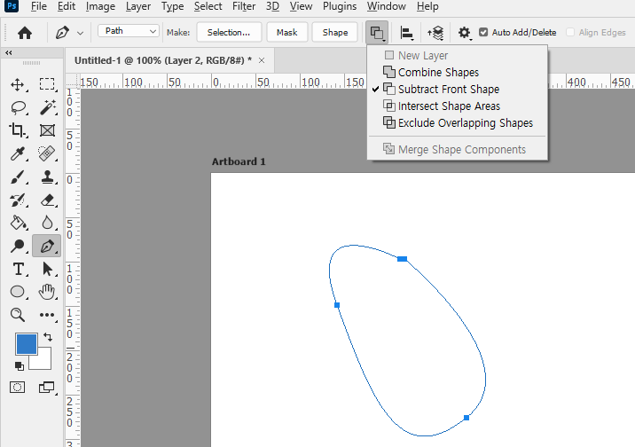Open the Filter menu
The width and height of the screenshot is (635, 447).
click(244, 6)
